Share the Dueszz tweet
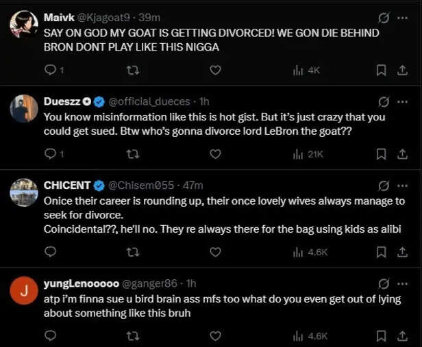 402,154
